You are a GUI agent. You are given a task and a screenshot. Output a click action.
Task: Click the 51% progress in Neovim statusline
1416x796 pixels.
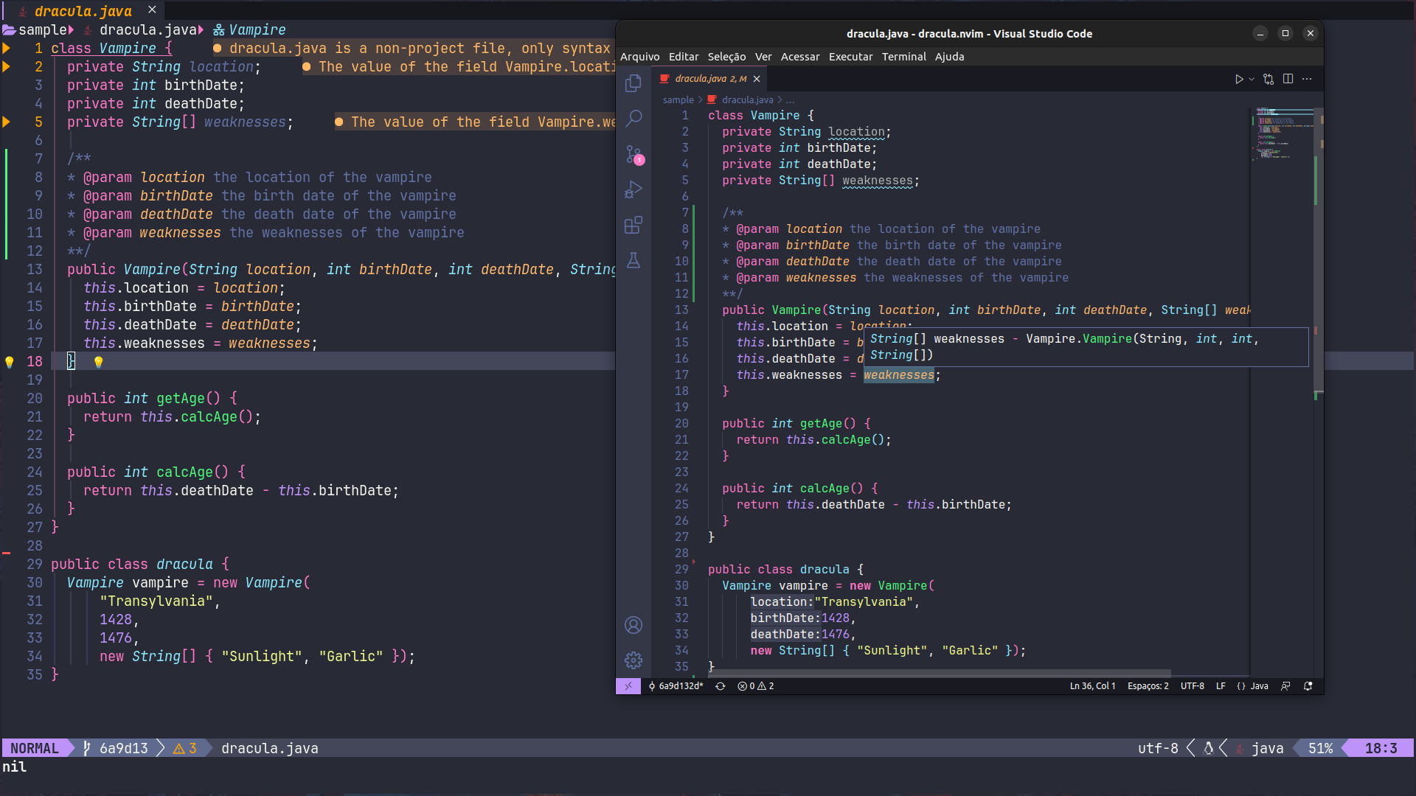[1320, 748]
